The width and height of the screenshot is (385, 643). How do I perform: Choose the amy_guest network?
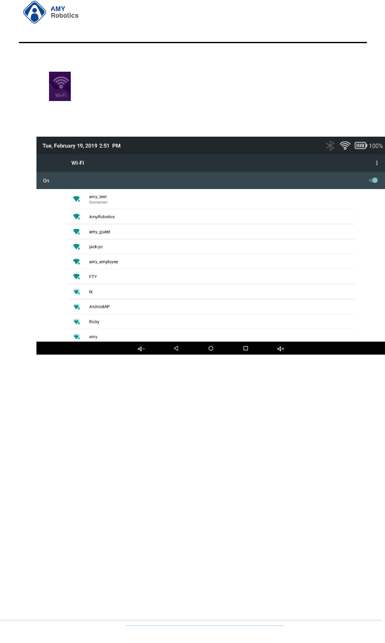coord(211,232)
